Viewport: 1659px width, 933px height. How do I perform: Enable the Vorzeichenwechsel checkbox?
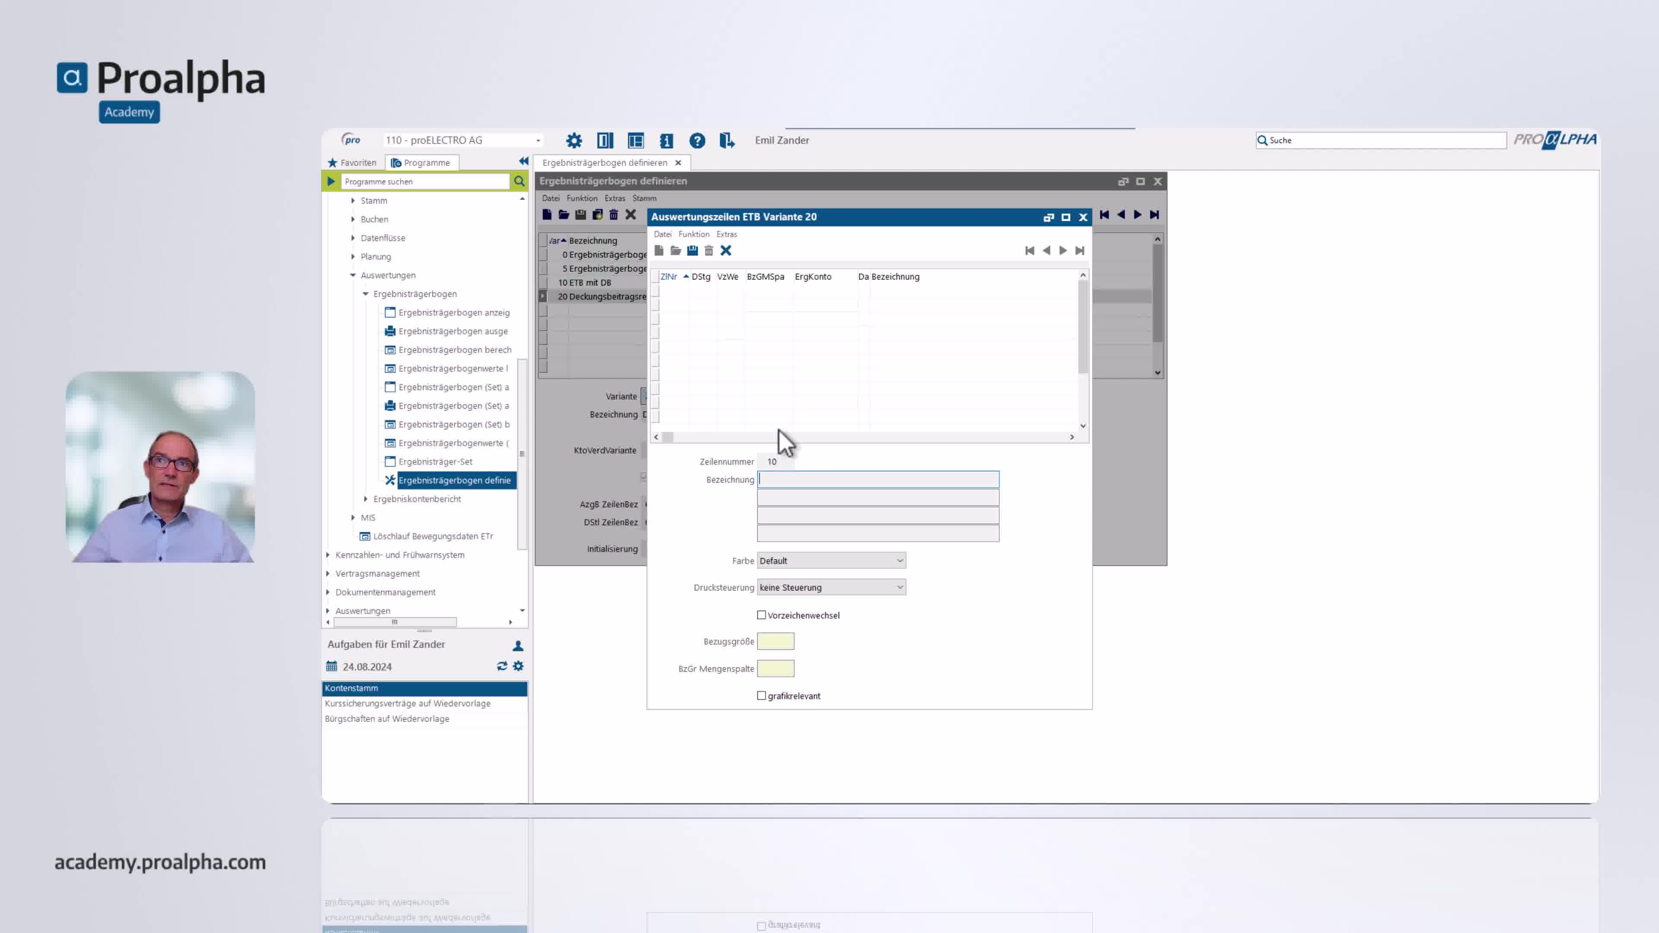tap(762, 615)
